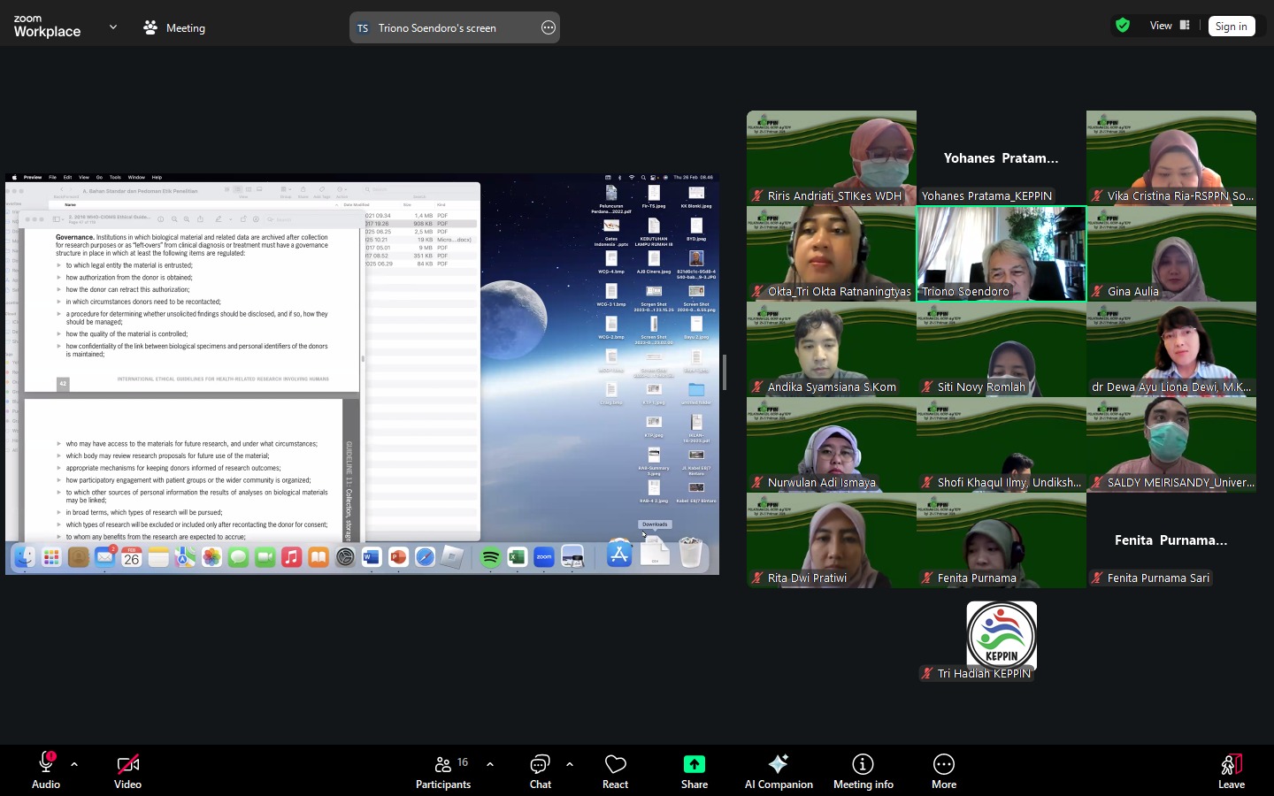1274x796 pixels.
Task: Open AI Companion panel
Action: click(x=779, y=769)
